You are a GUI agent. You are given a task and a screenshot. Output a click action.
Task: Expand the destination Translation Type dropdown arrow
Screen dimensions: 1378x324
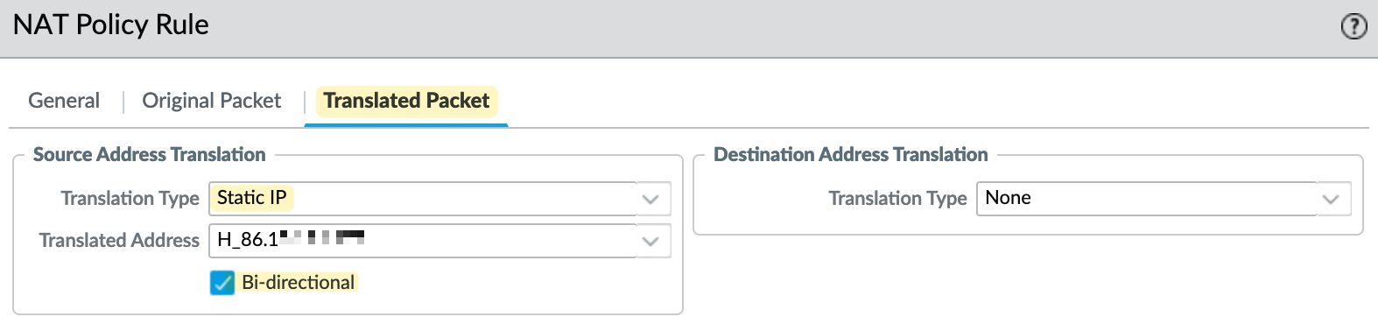(1331, 199)
